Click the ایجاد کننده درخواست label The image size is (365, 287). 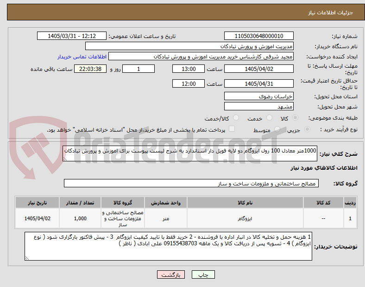[332, 57]
